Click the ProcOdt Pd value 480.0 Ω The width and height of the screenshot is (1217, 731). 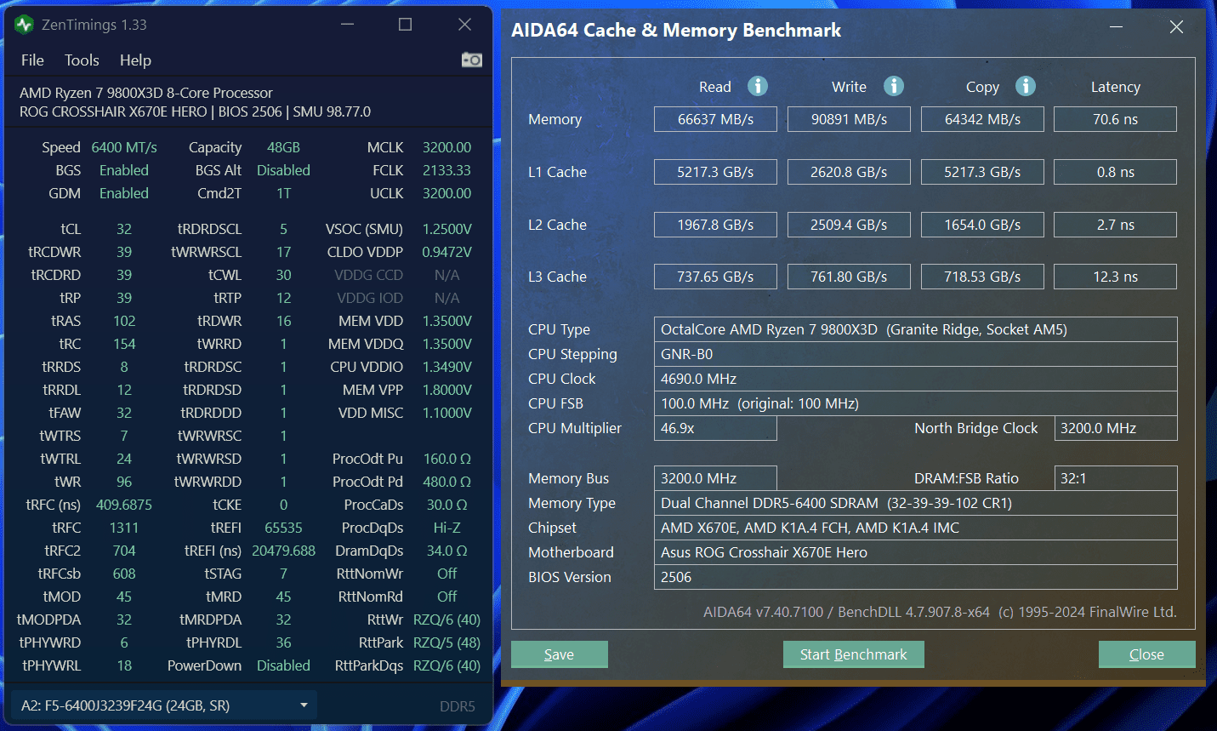tap(446, 482)
